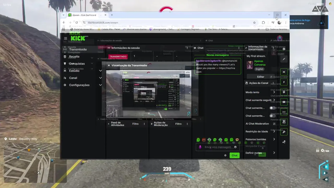Click the wrench icon in right sidebar
This screenshot has height=188, width=334.
coord(284,132)
